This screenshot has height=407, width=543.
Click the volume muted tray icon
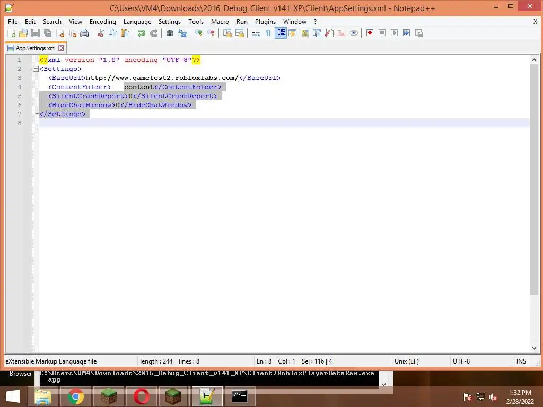click(493, 397)
